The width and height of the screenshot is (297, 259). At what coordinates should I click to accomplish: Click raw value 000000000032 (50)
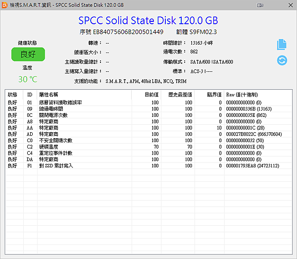pyautogui.click(x=245, y=140)
